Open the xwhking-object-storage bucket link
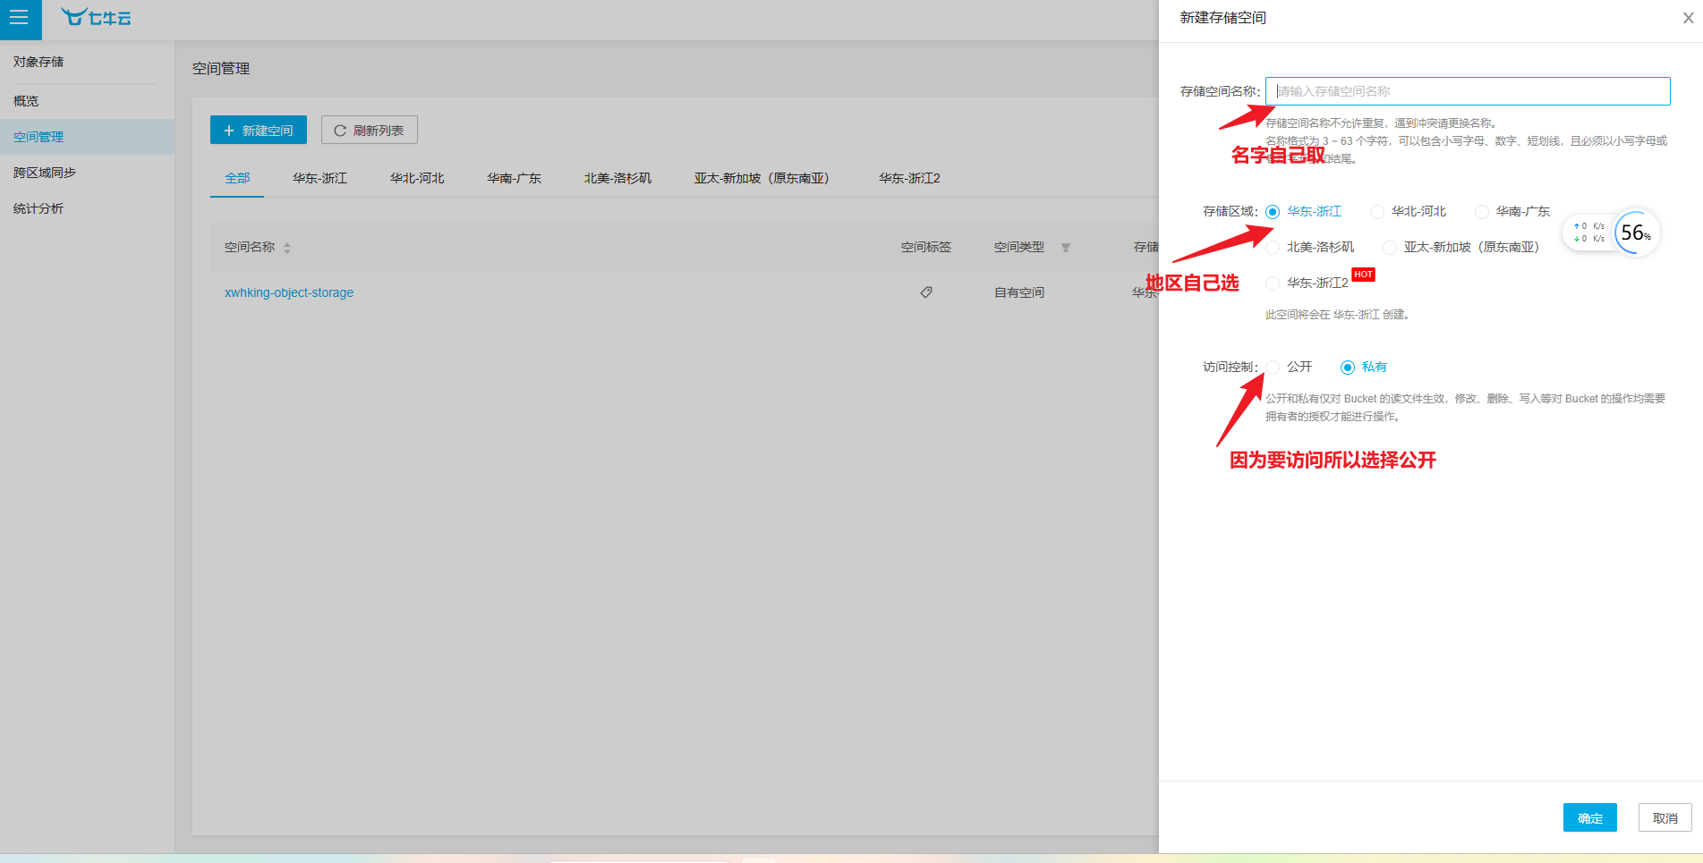 [x=289, y=292]
